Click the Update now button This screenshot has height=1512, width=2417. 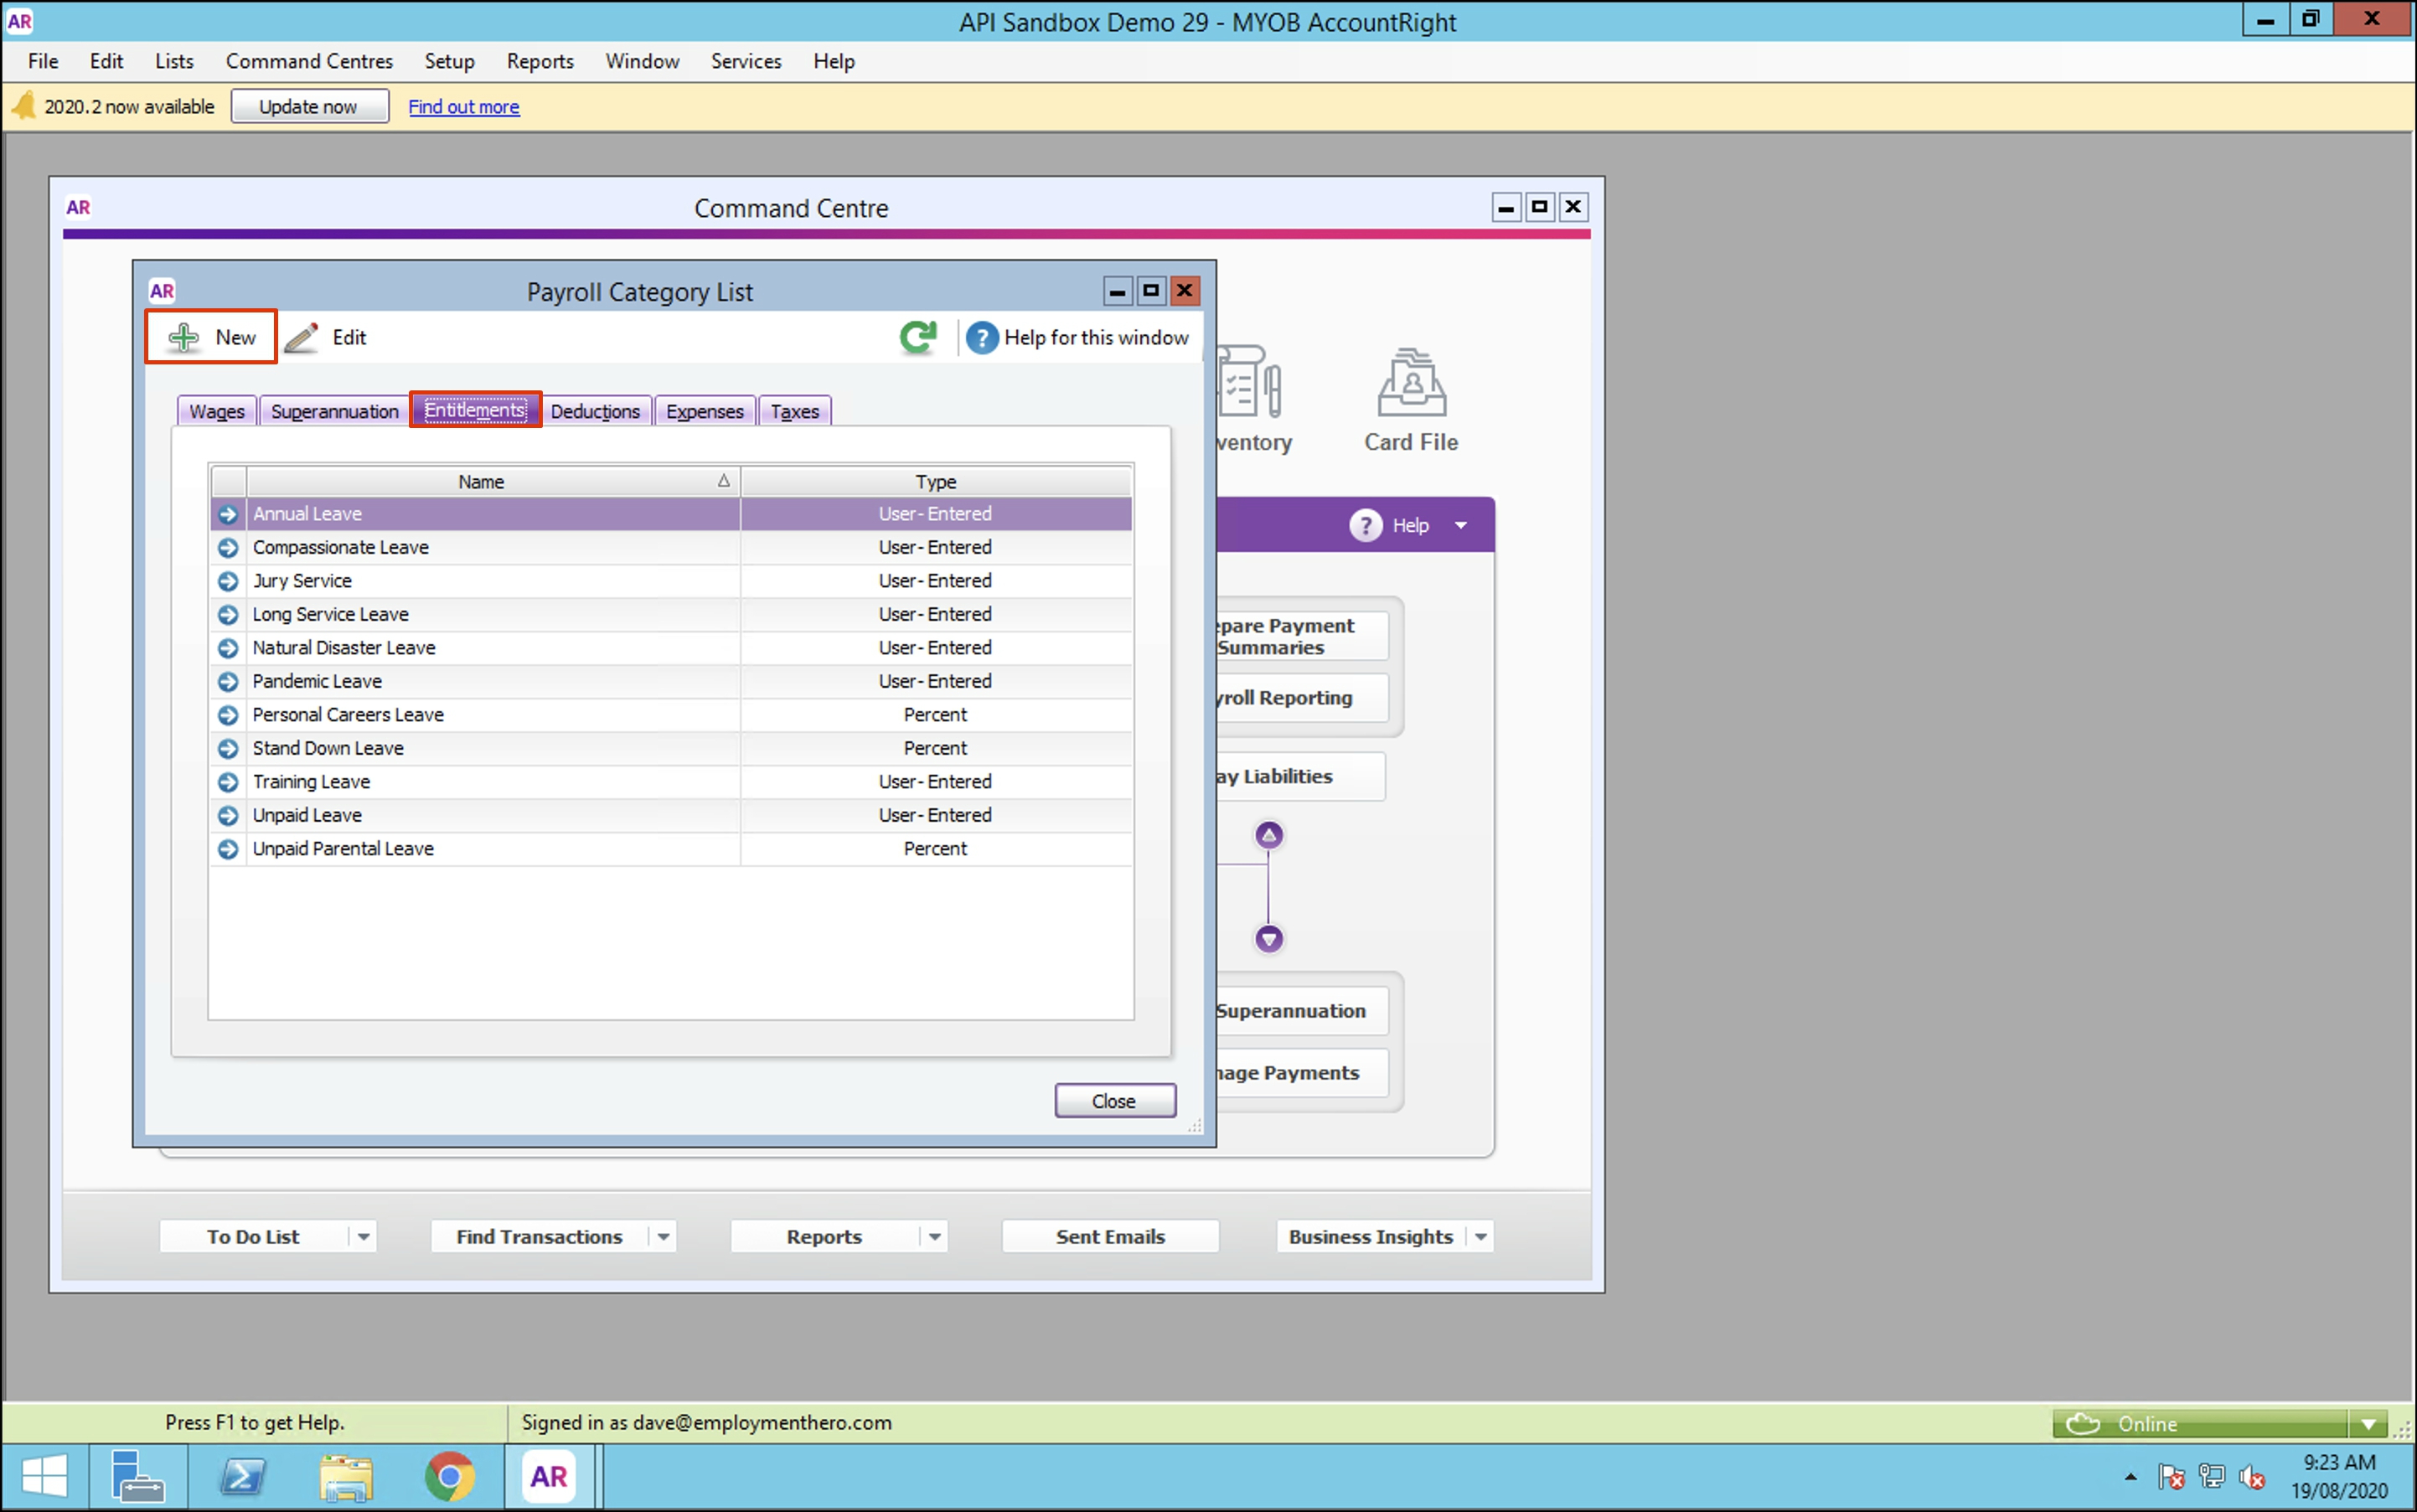click(309, 106)
